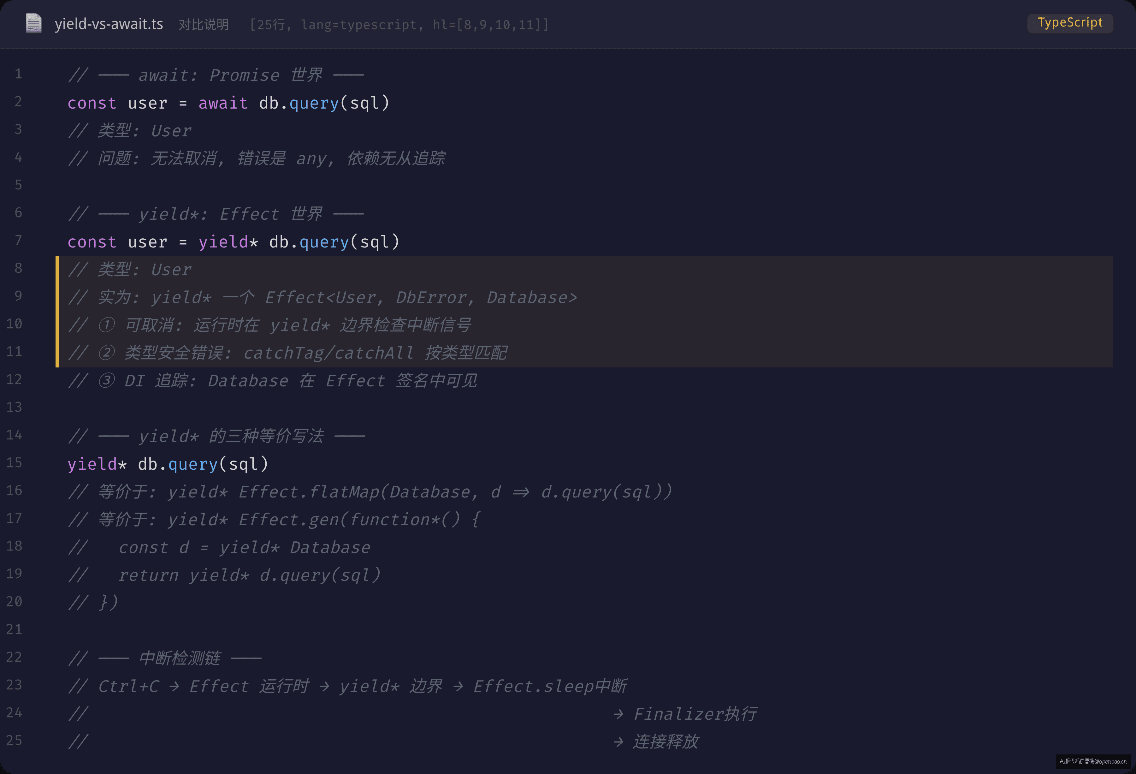Click the comment '③ DI 追踪: Database'
The image size is (1136, 774).
coord(272,381)
